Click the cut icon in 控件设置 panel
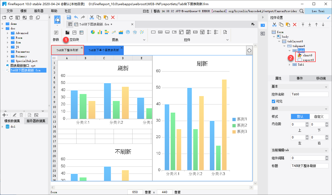 [274, 25]
